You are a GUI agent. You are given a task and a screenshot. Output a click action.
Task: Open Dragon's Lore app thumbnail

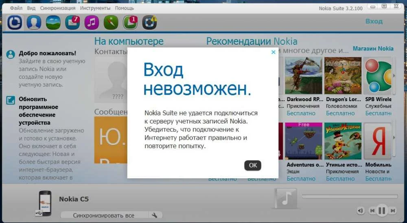pyautogui.click(x=343, y=76)
